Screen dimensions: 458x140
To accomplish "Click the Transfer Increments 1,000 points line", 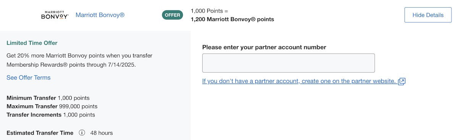I will coord(51,115).
